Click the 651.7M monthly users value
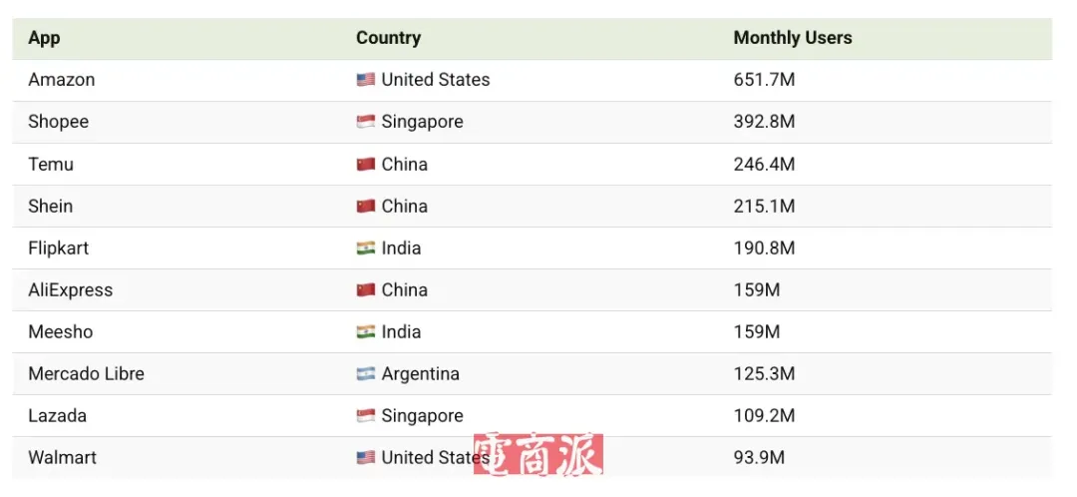The image size is (1077, 497). (764, 80)
